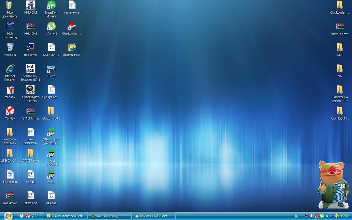Click the CTPro desktop icon
The width and height of the screenshot is (352, 220).
[x=51, y=69]
